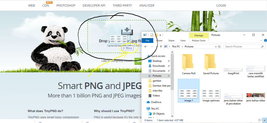The height and width of the screenshot is (123, 267).
Task: Click the TinyPNG drop zone upload icon
Action: (127, 31)
